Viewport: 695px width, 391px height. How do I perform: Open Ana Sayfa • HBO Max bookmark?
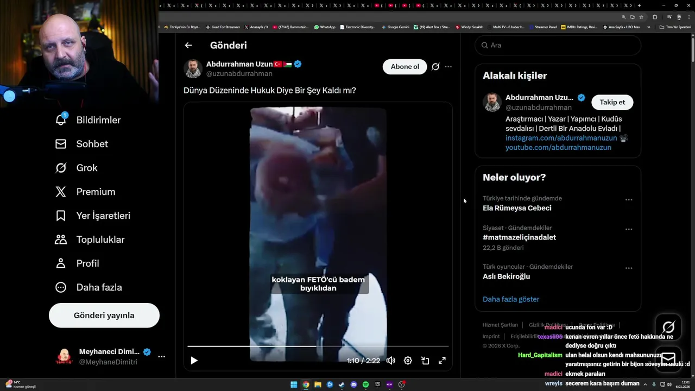click(x=622, y=27)
